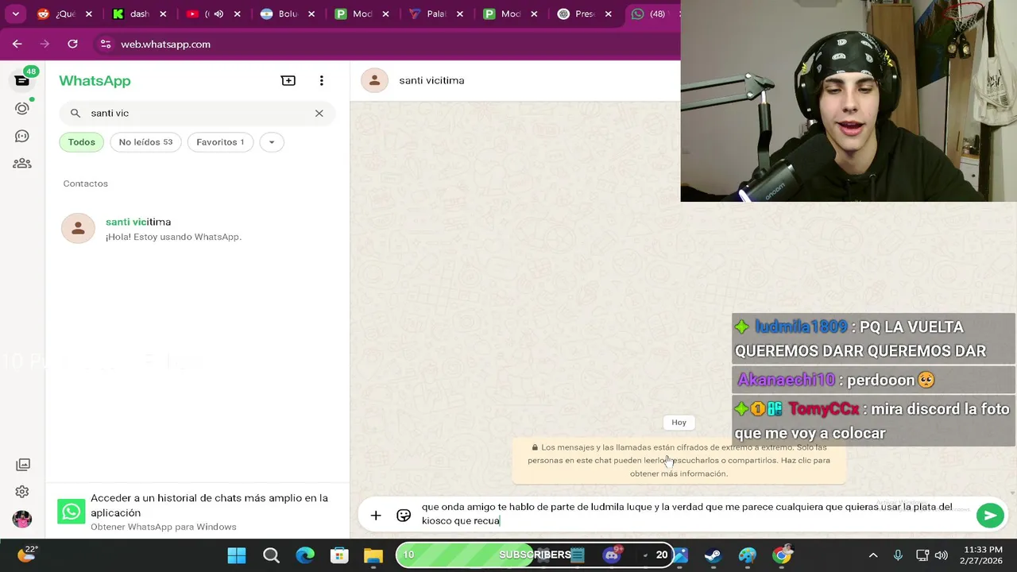Open Microsoft Edge from taskbar
Viewport: 1017px width, 572px height.
click(305, 555)
